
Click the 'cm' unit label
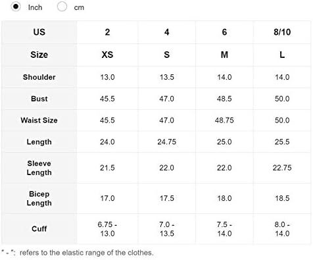(79, 7)
